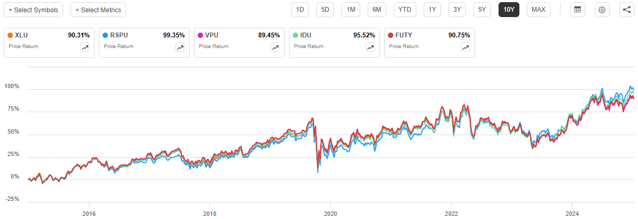Select the 5D range button

pos(325,10)
